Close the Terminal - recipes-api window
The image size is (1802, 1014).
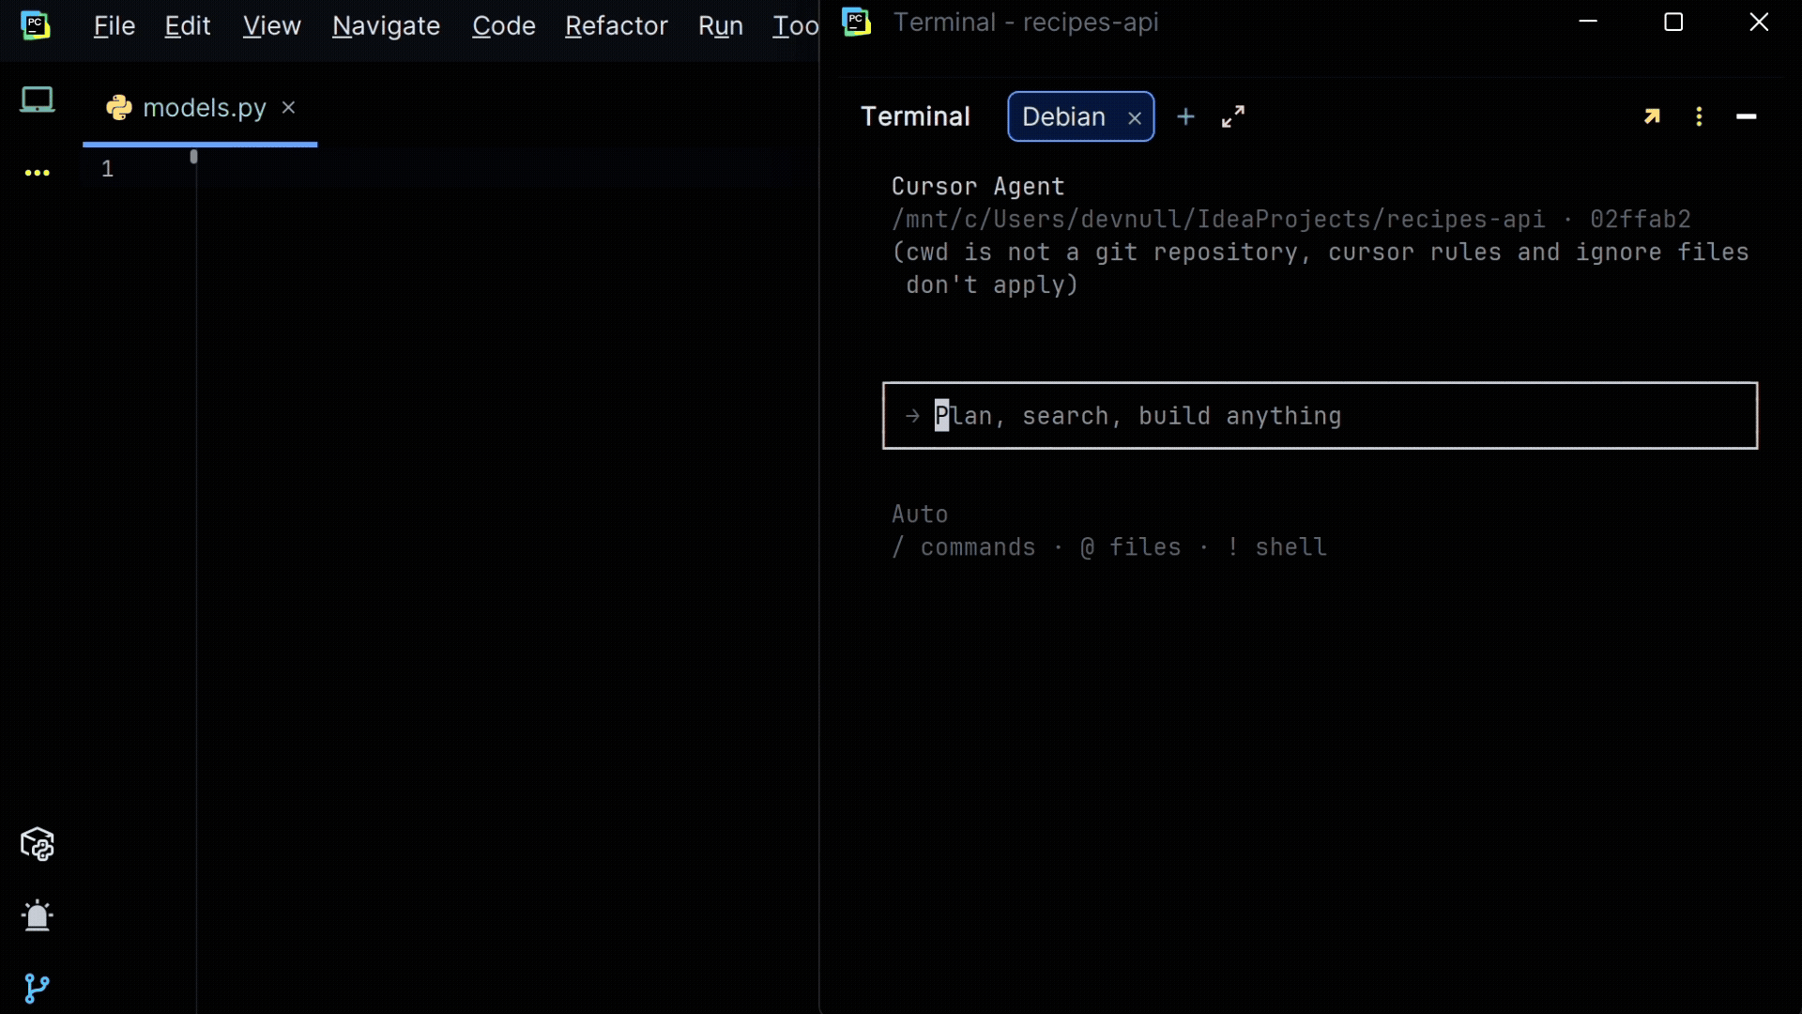point(1759,22)
